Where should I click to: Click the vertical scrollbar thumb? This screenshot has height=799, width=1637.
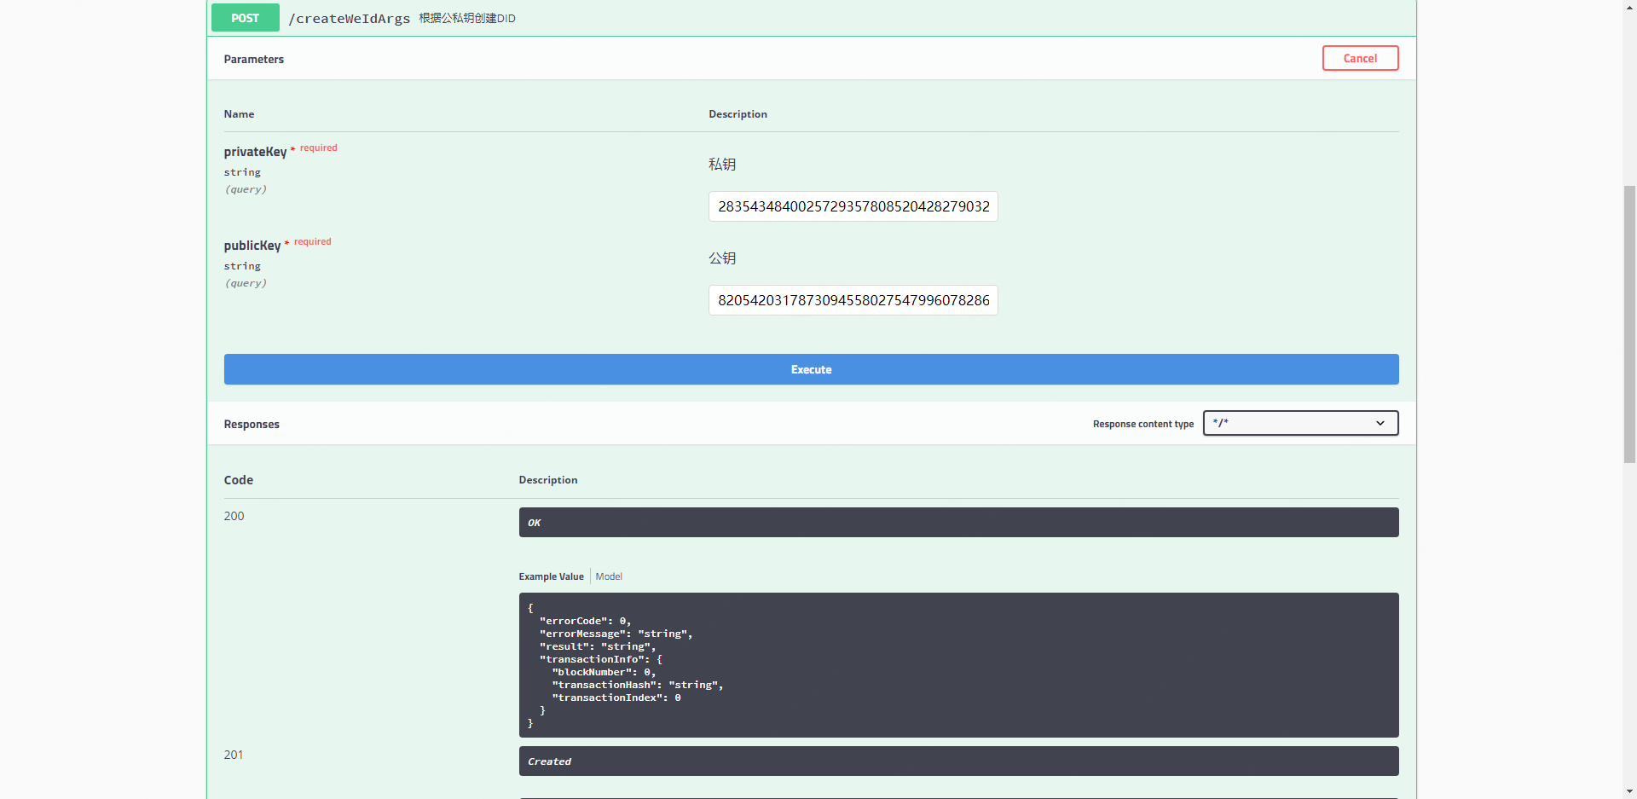[1629, 324]
